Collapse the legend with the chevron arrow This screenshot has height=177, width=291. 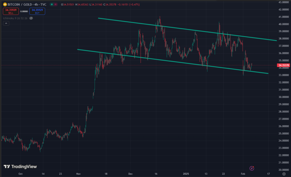click(x=6, y=23)
